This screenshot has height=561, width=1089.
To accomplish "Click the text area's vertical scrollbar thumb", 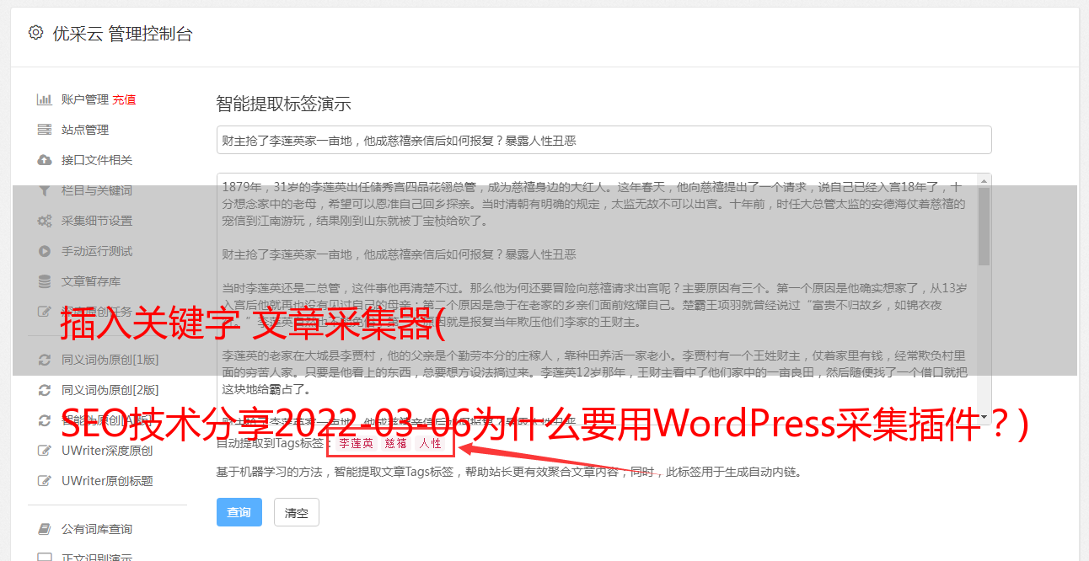I will click(x=984, y=226).
